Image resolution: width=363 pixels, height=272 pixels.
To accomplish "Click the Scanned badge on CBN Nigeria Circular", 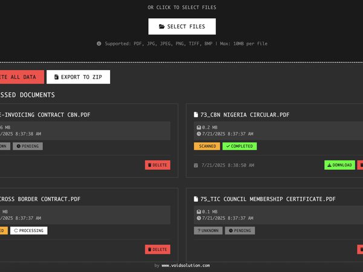I will (x=207, y=146).
